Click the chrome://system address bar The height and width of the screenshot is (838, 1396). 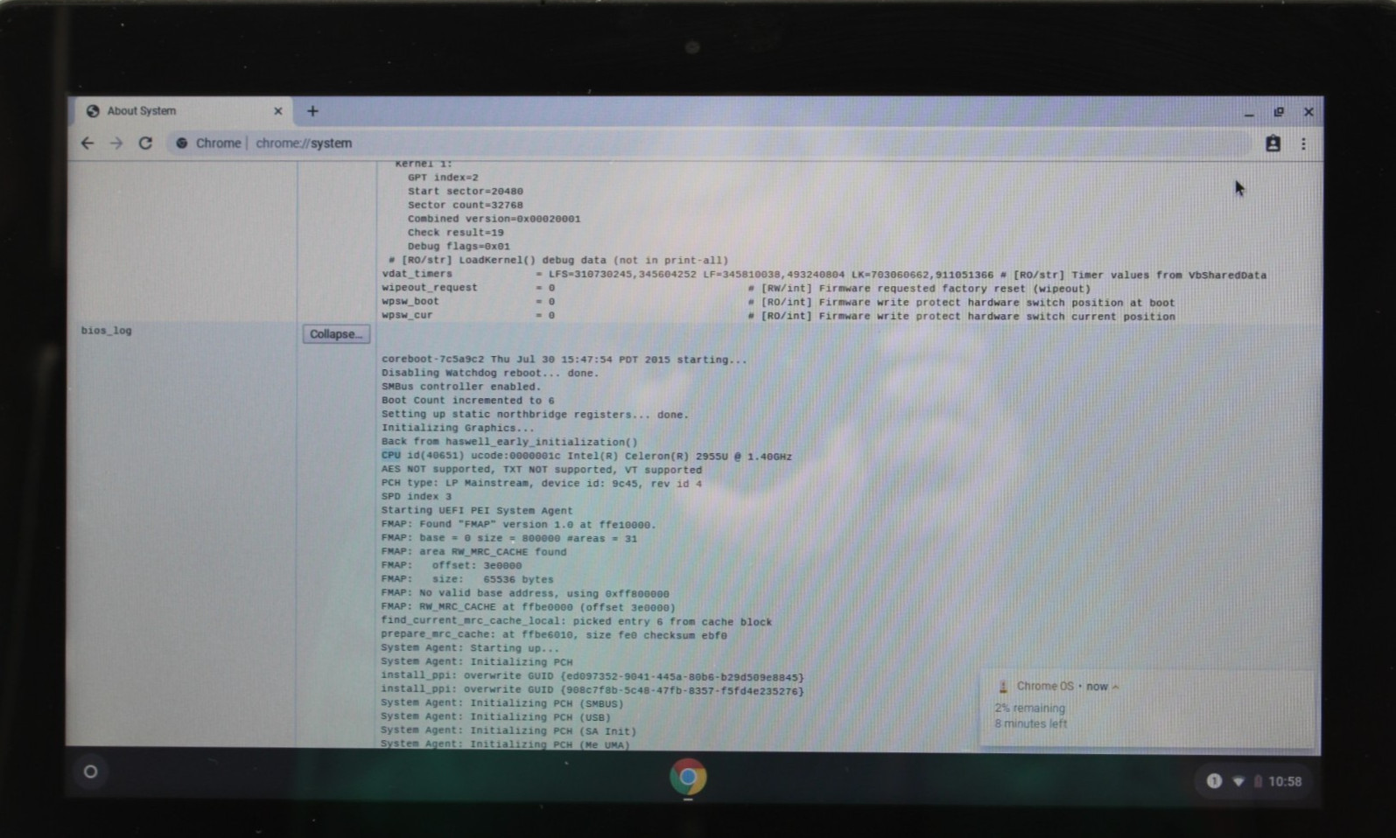click(x=709, y=143)
